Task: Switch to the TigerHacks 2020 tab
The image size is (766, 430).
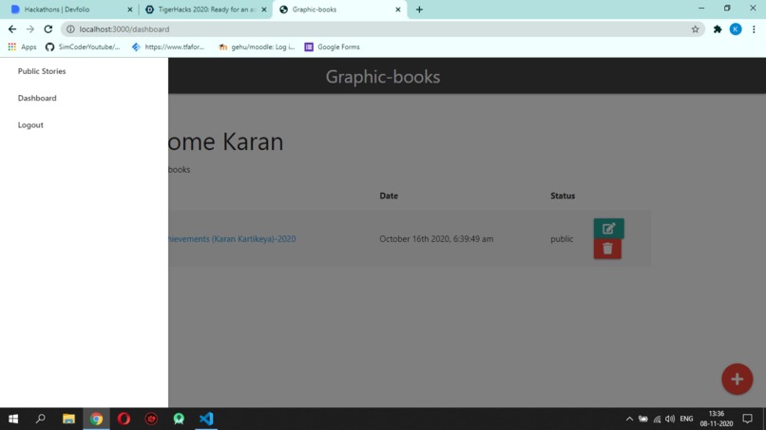Action: click(x=206, y=9)
